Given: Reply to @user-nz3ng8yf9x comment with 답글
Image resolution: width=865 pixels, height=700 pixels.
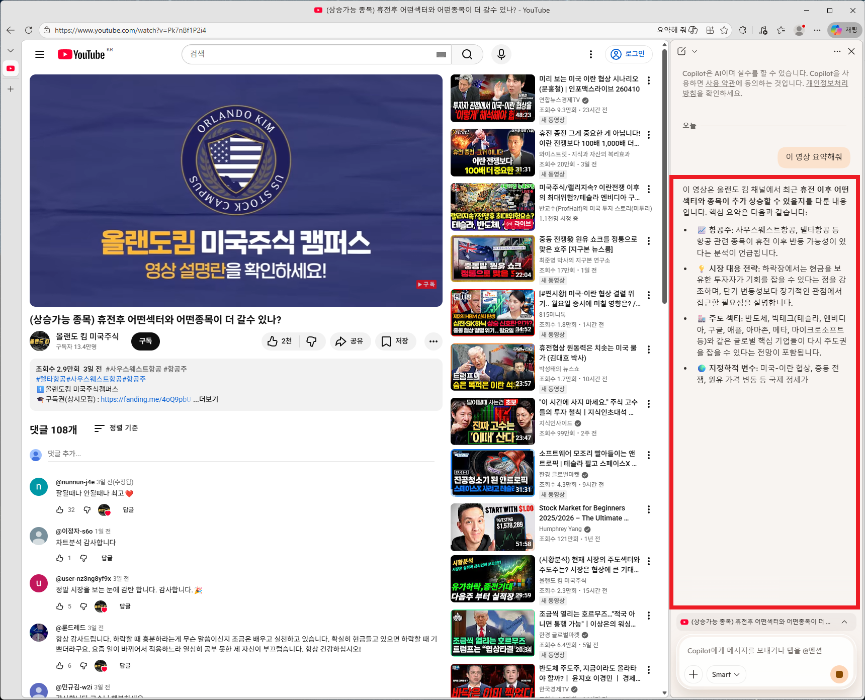Looking at the screenshot, I should click(125, 606).
